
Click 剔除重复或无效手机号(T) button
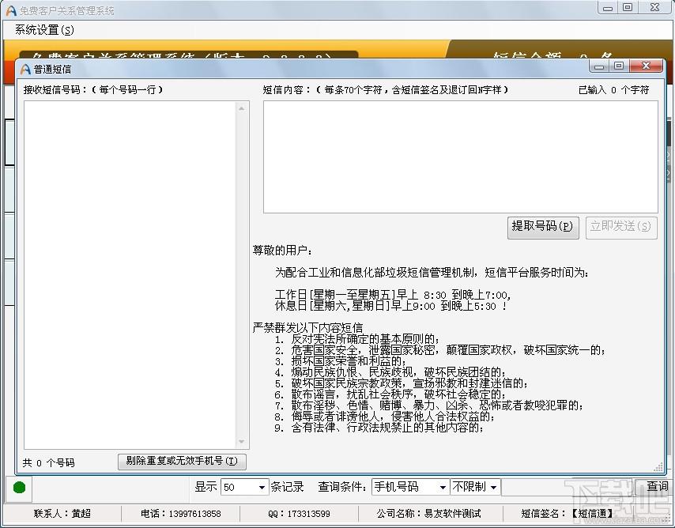tap(182, 462)
